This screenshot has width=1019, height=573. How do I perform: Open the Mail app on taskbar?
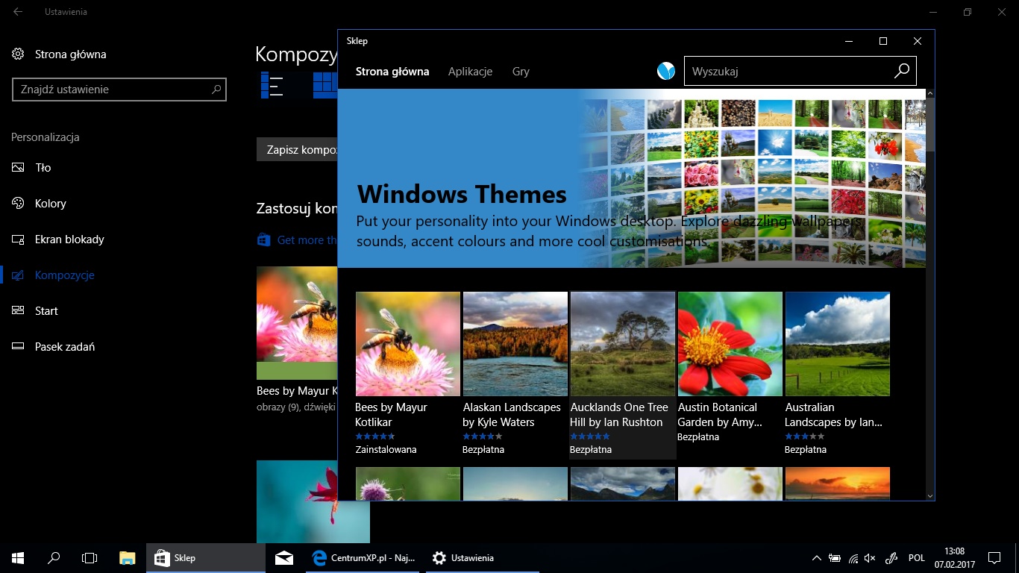(283, 557)
